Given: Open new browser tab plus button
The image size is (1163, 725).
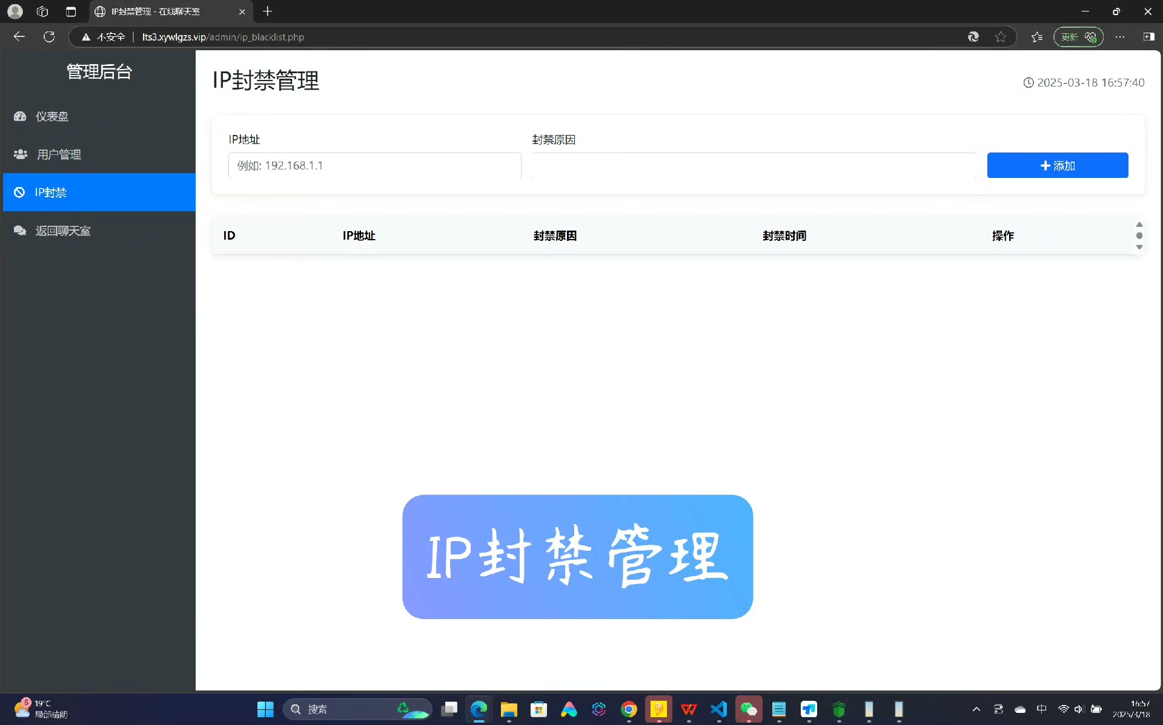Looking at the screenshot, I should point(268,11).
